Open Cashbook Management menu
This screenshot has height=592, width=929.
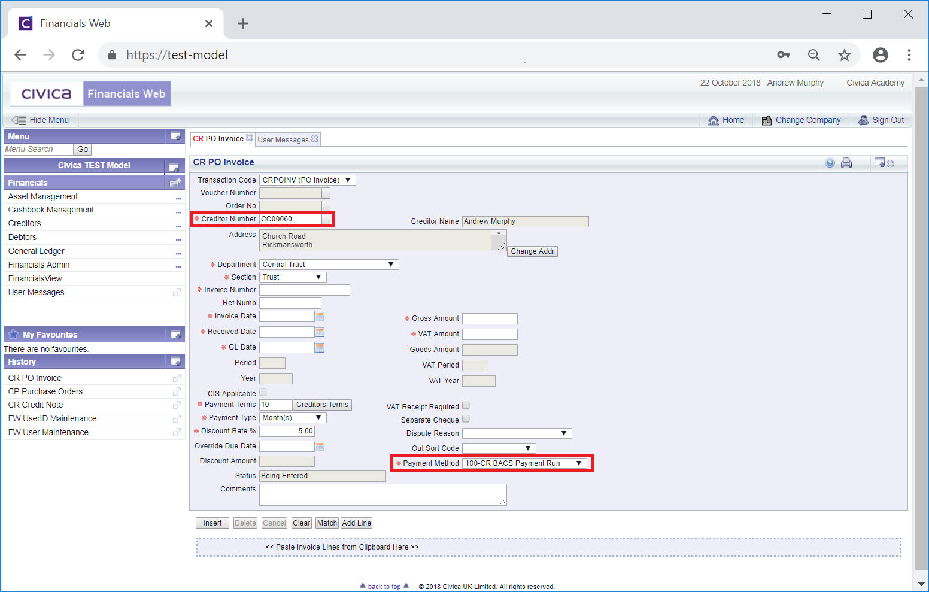pos(51,210)
